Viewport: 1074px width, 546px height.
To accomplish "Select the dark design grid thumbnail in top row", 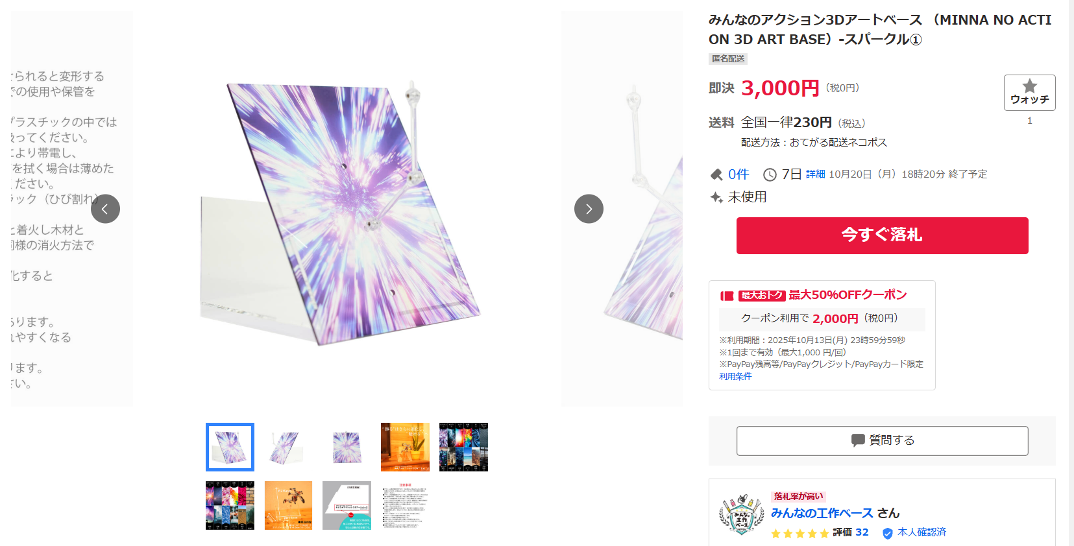I will (x=463, y=447).
